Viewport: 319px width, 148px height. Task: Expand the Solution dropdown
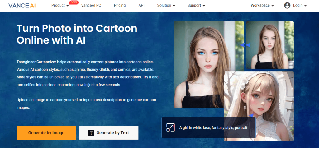pos(166,6)
